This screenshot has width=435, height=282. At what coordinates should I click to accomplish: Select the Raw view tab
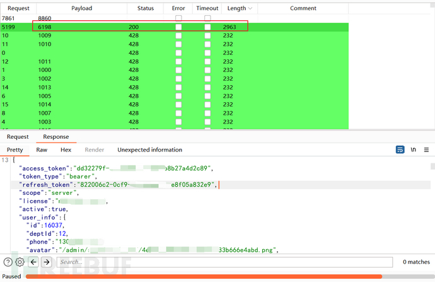(x=42, y=150)
